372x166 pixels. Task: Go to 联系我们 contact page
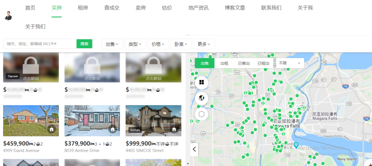(271, 8)
